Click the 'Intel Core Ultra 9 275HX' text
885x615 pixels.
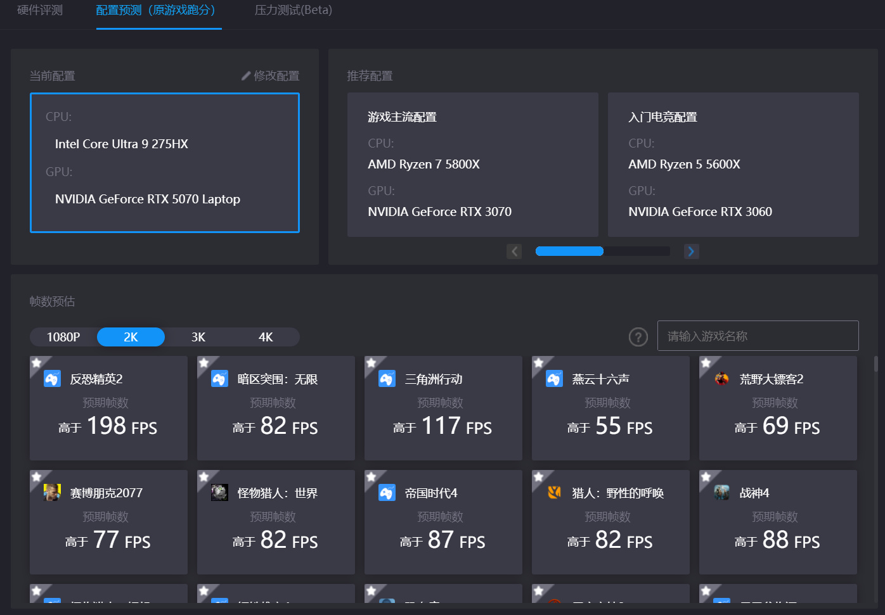coord(122,144)
